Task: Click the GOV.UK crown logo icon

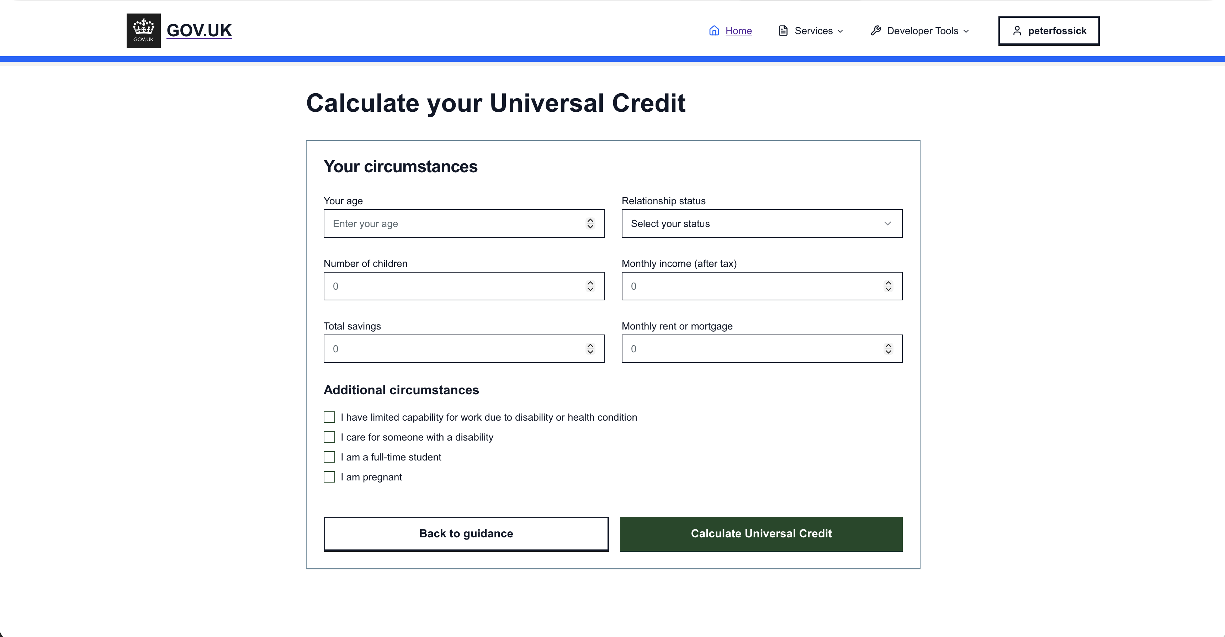Action: coord(143,31)
